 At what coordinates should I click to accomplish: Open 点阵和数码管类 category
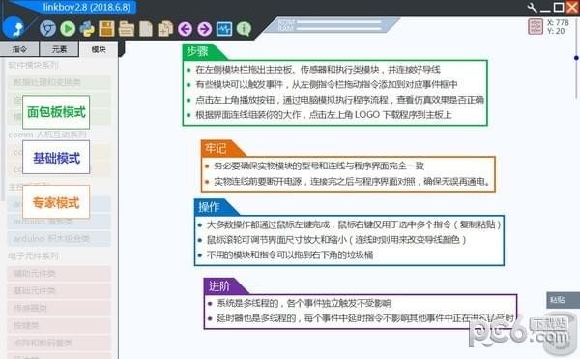tap(59, 344)
